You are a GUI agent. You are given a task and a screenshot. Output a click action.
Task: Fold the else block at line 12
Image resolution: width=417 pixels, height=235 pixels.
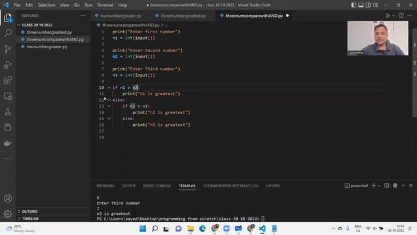coord(109,100)
